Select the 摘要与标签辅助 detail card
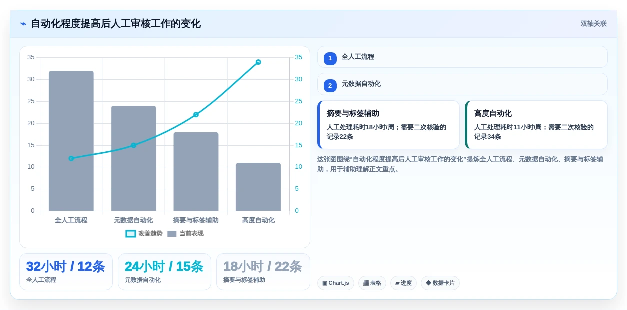Image resolution: width=627 pixels, height=310 pixels. click(388, 125)
